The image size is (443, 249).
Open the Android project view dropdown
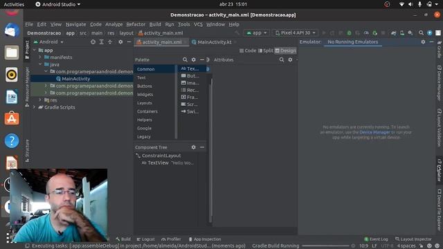[48, 41]
